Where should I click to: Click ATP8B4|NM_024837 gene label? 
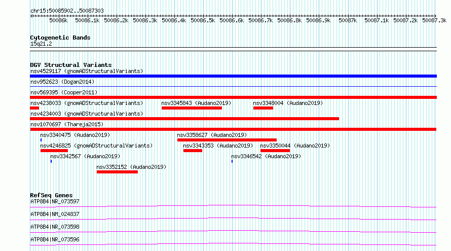55,214
